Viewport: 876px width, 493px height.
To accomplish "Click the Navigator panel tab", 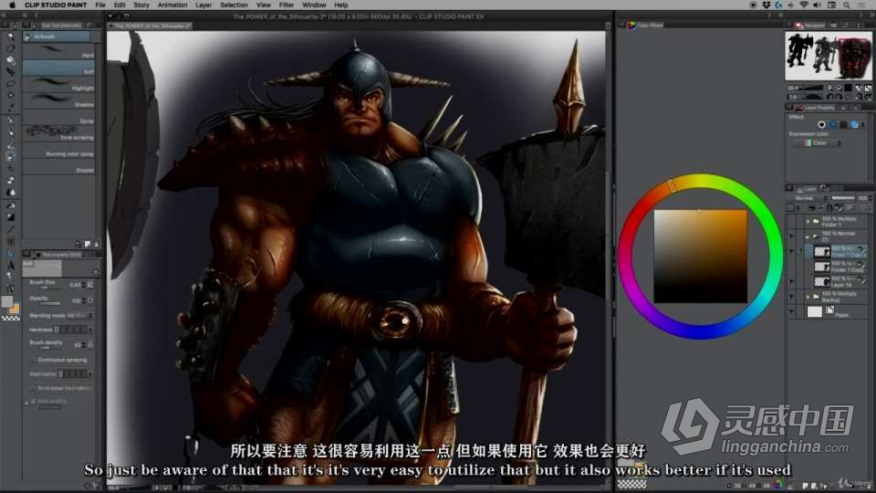I will [x=810, y=26].
